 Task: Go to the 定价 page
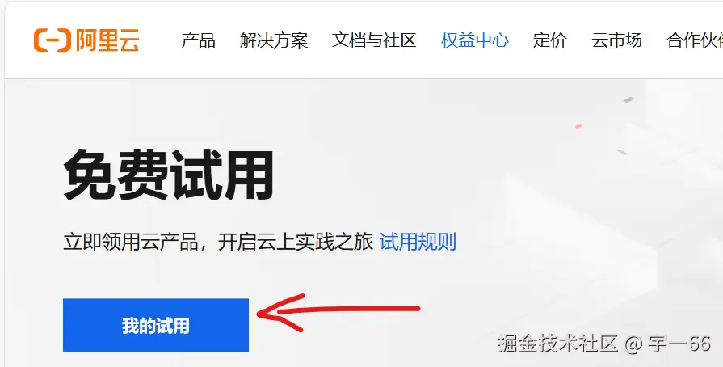[x=549, y=40]
